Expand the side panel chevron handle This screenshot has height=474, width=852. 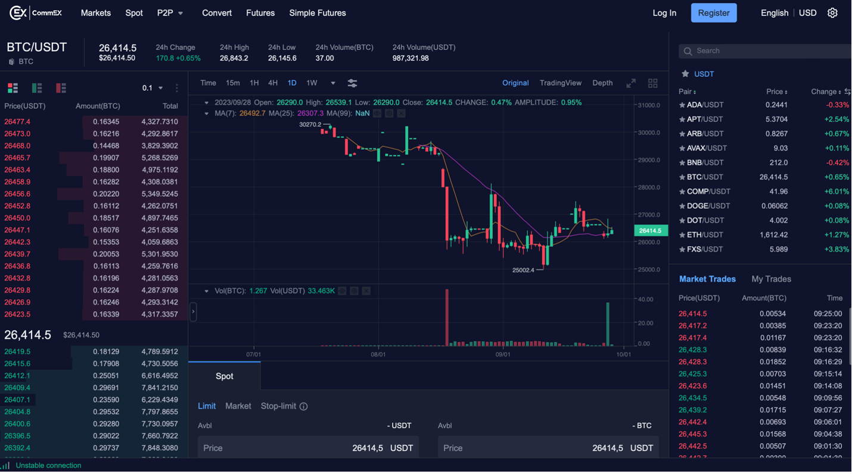click(193, 312)
